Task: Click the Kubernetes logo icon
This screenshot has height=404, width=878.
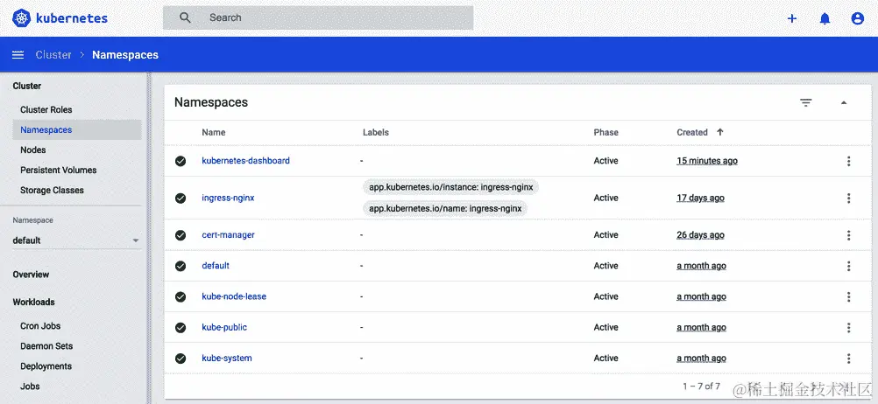Action: [x=22, y=17]
